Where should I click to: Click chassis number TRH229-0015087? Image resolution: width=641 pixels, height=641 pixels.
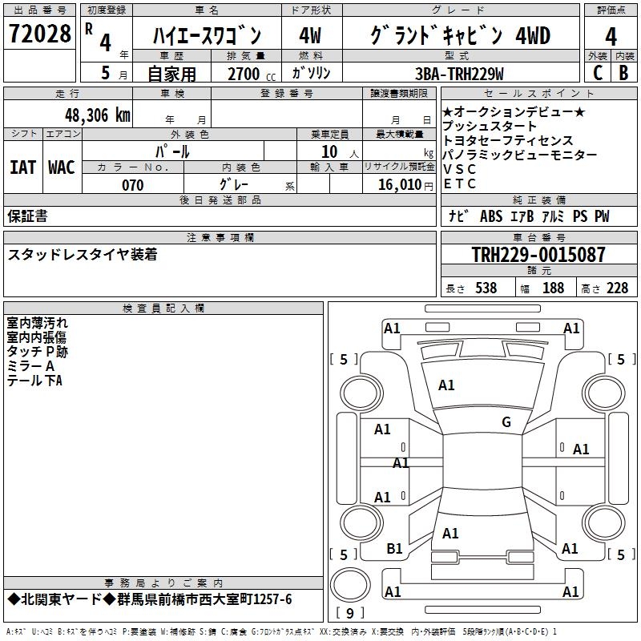coord(538,254)
